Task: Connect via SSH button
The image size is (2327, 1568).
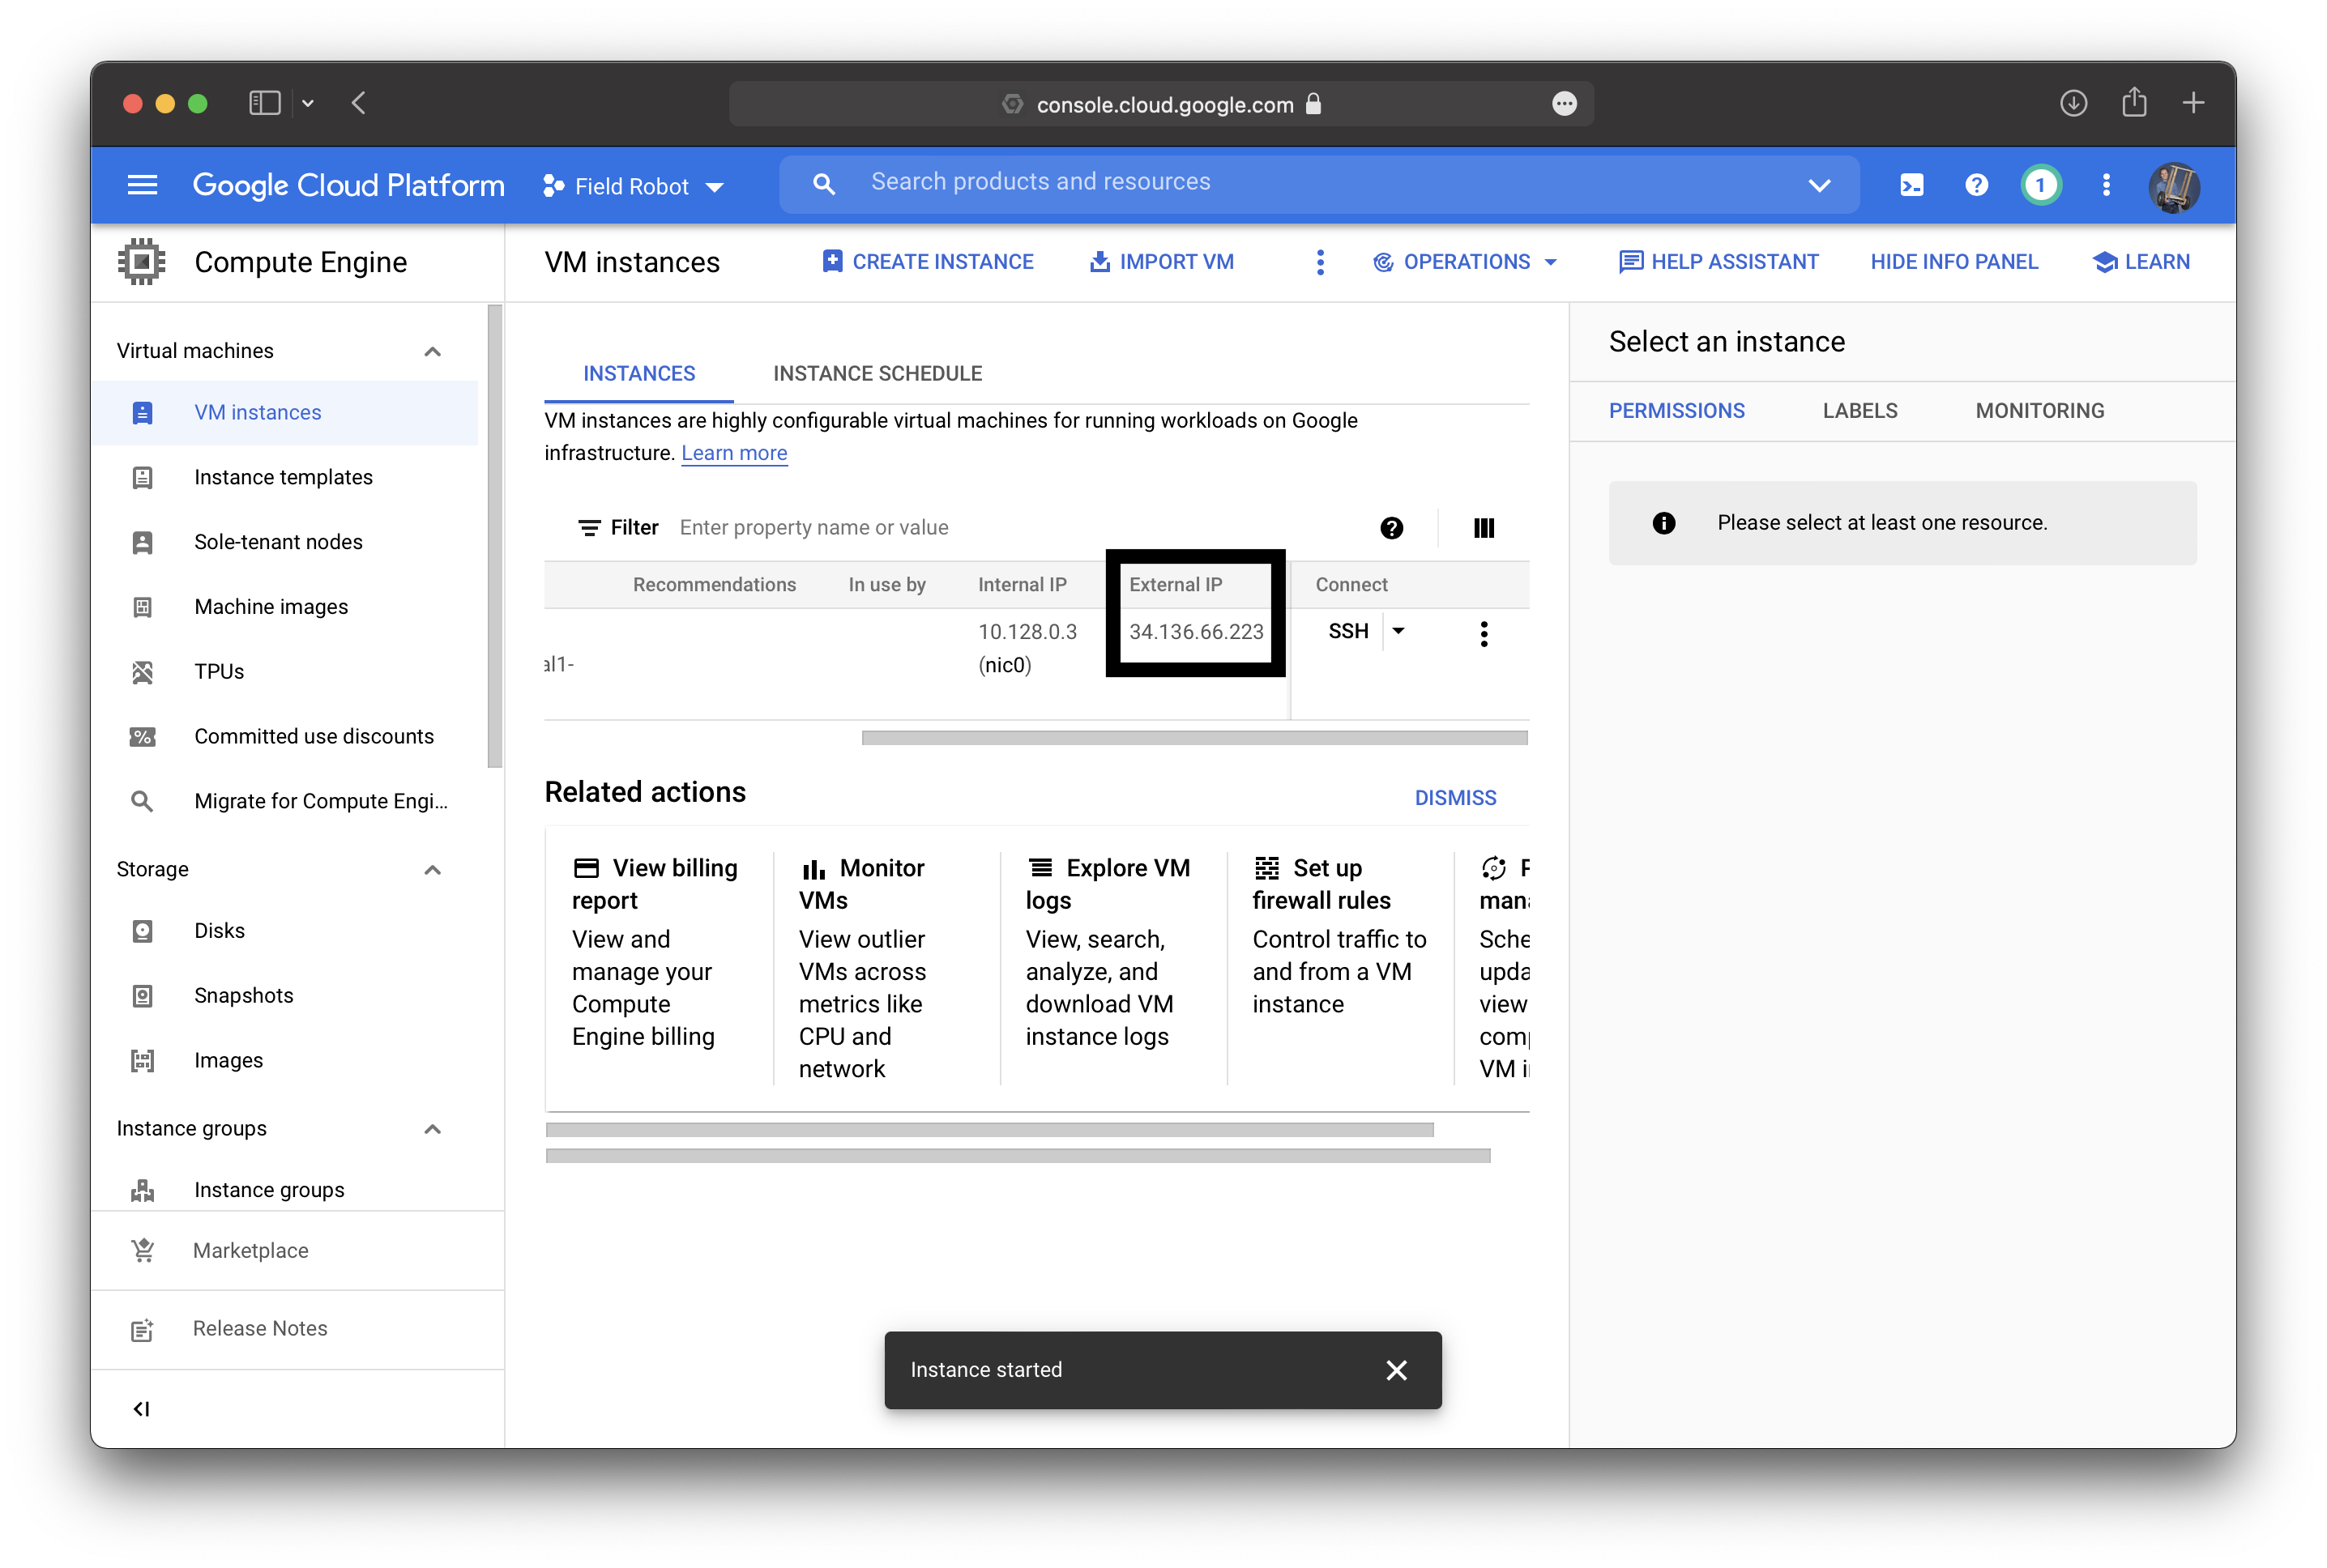Action: click(1347, 631)
